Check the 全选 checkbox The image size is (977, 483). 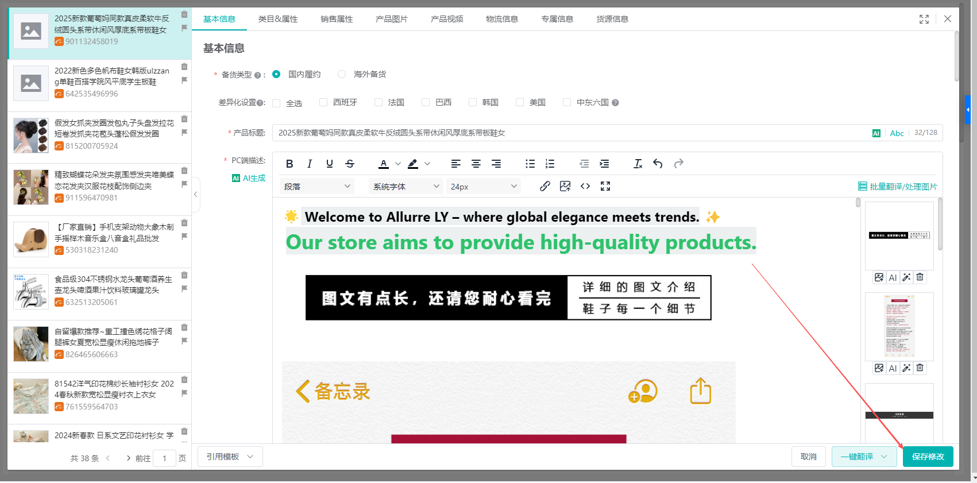pos(276,103)
